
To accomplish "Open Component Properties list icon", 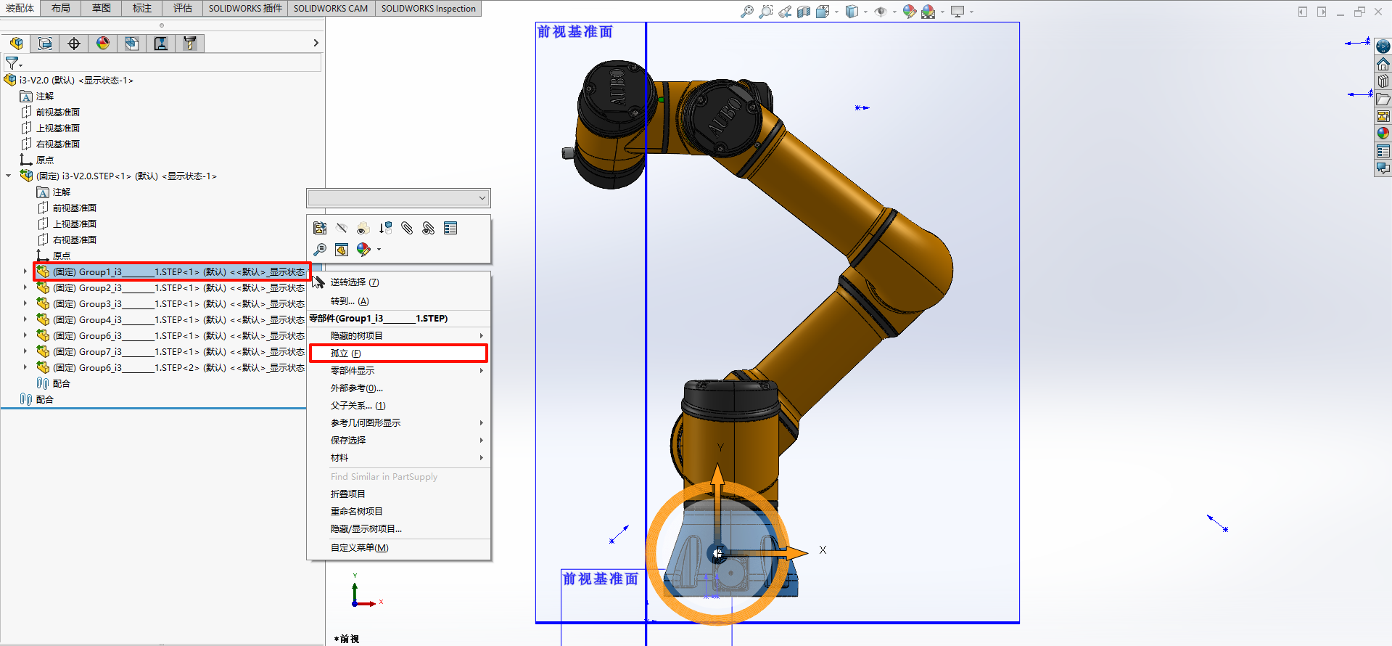I will [x=450, y=228].
